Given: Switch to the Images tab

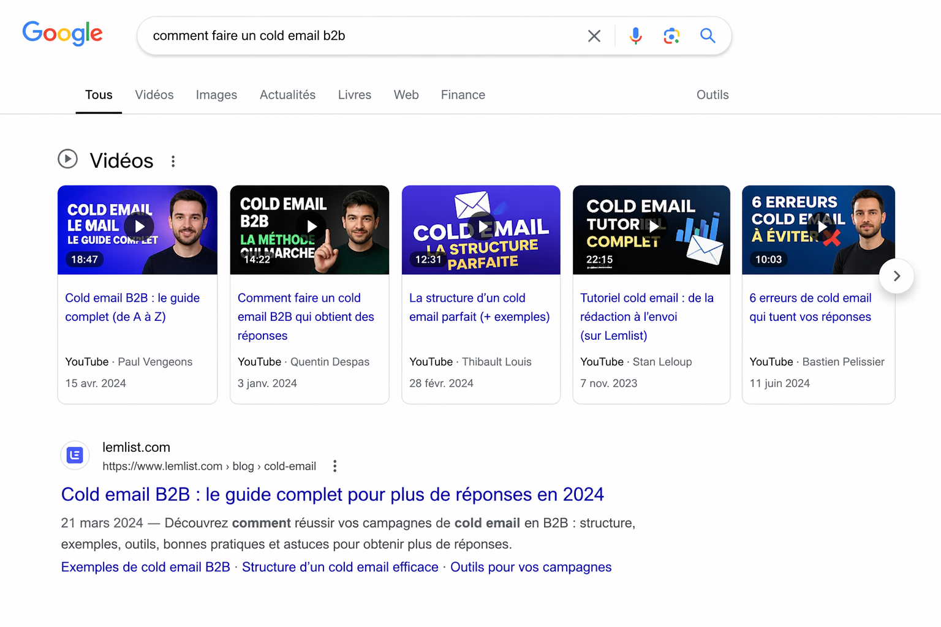Looking at the screenshot, I should coord(216,95).
